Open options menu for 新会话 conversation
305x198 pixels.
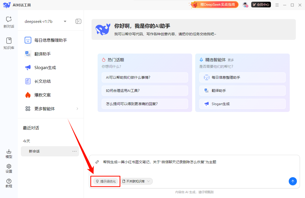(x=74, y=151)
